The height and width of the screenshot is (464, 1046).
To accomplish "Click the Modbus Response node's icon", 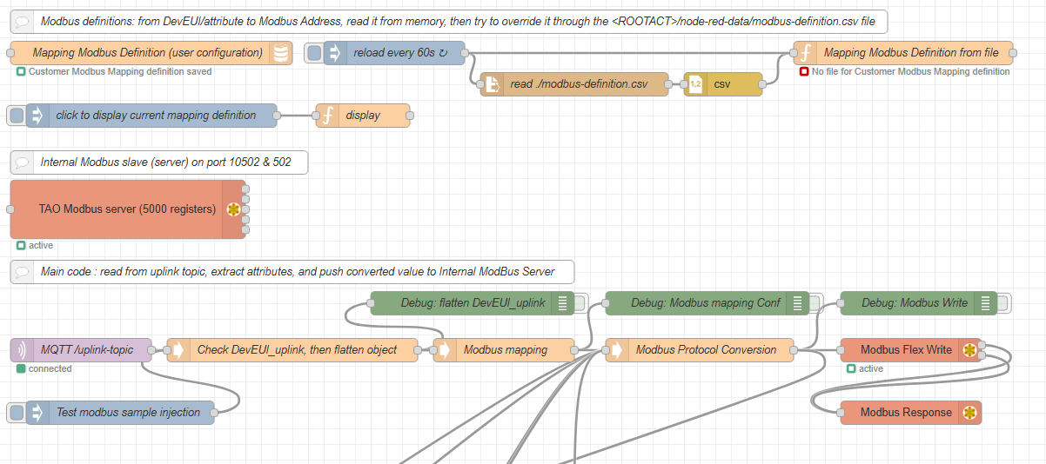I will click(x=969, y=413).
